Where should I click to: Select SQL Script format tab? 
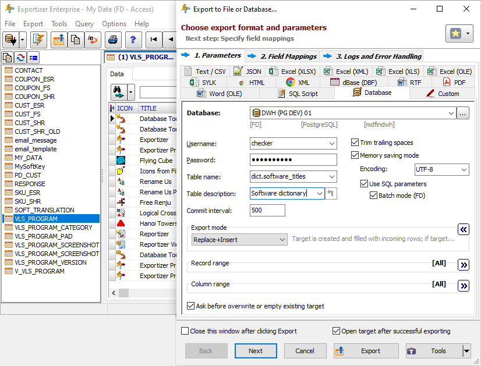coord(297,94)
